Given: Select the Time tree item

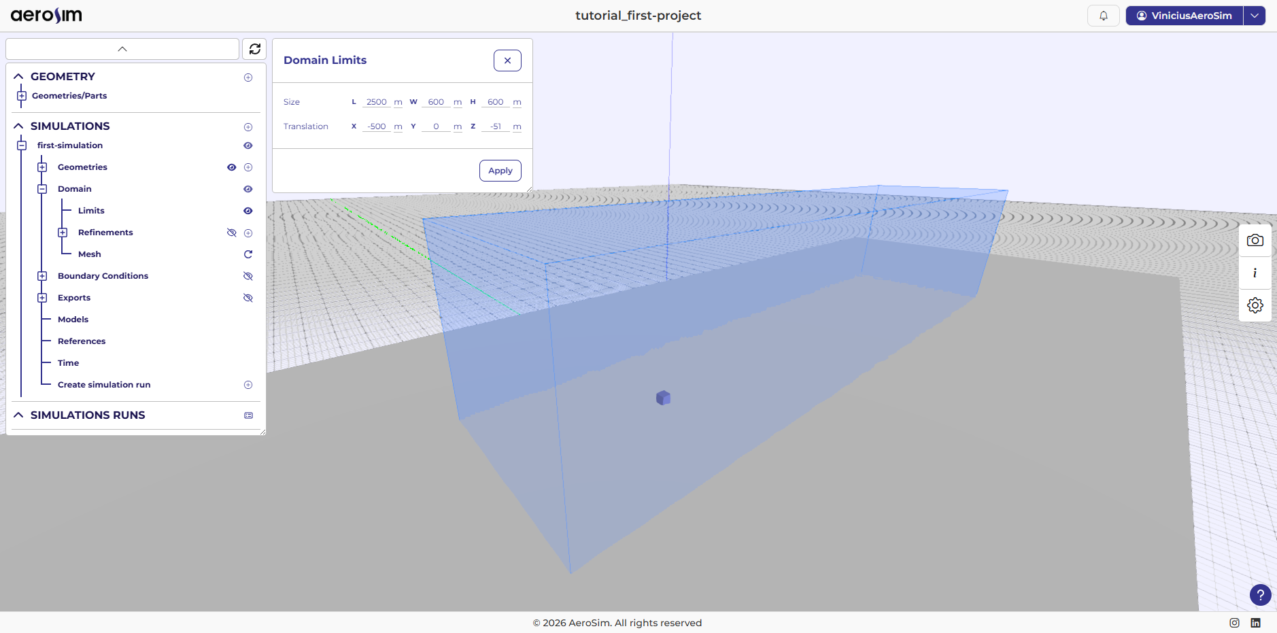Looking at the screenshot, I should (x=68, y=363).
